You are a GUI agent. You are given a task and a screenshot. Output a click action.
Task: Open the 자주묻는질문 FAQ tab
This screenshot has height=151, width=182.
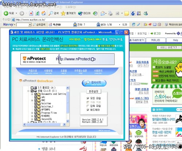(80, 71)
